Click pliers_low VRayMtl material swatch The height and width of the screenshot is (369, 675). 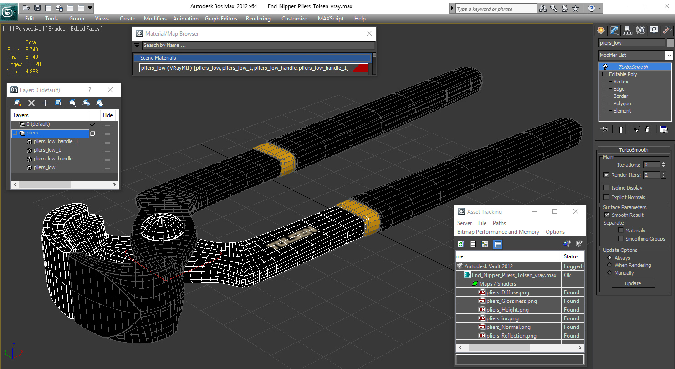coord(361,68)
